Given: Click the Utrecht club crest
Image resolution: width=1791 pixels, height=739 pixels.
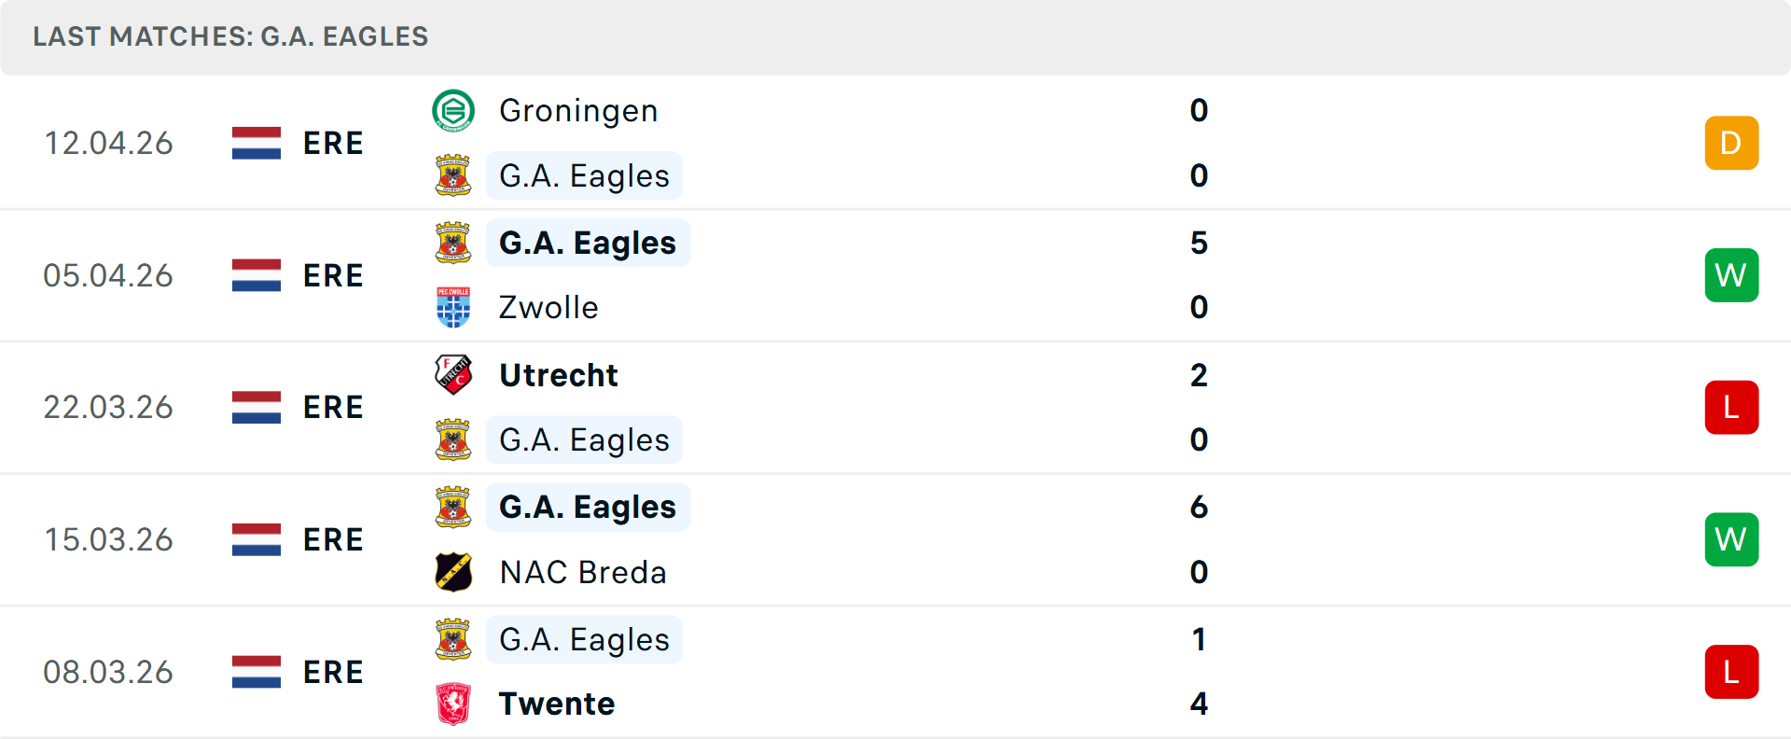Looking at the screenshot, I should [454, 374].
